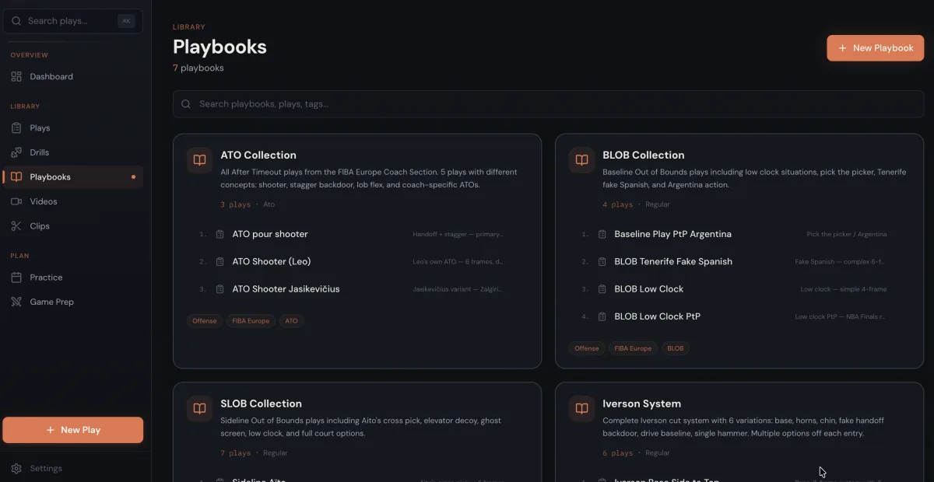Click the ⌘K shortcut badge
Viewport: 934px width, 482px height.
coord(126,21)
